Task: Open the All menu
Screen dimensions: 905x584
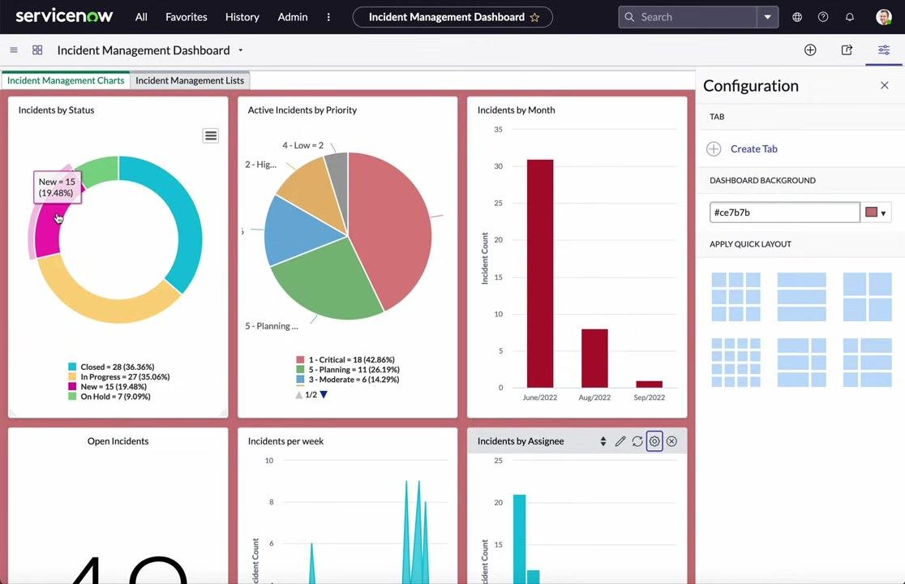Action: (141, 17)
